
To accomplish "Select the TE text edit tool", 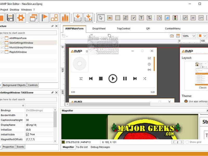I will [x=149, y=18].
